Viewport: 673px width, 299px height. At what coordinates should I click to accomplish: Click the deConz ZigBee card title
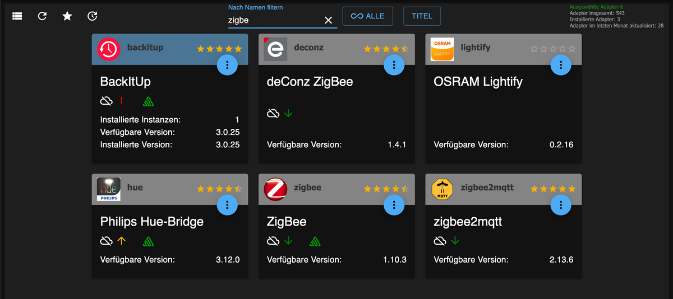pyautogui.click(x=310, y=82)
